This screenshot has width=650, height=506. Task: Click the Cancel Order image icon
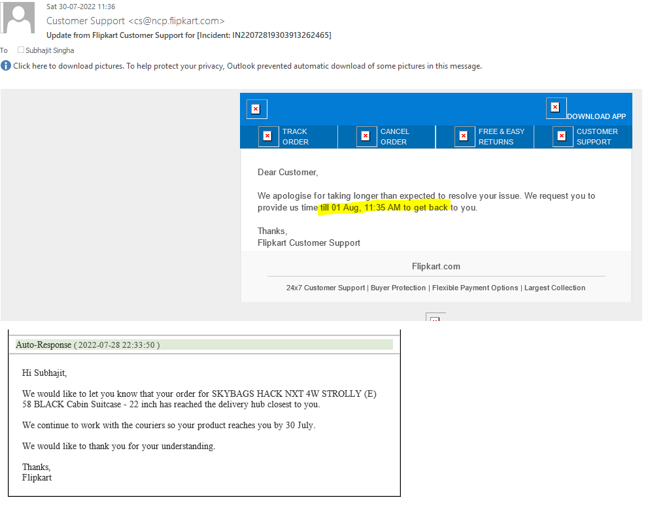(366, 137)
